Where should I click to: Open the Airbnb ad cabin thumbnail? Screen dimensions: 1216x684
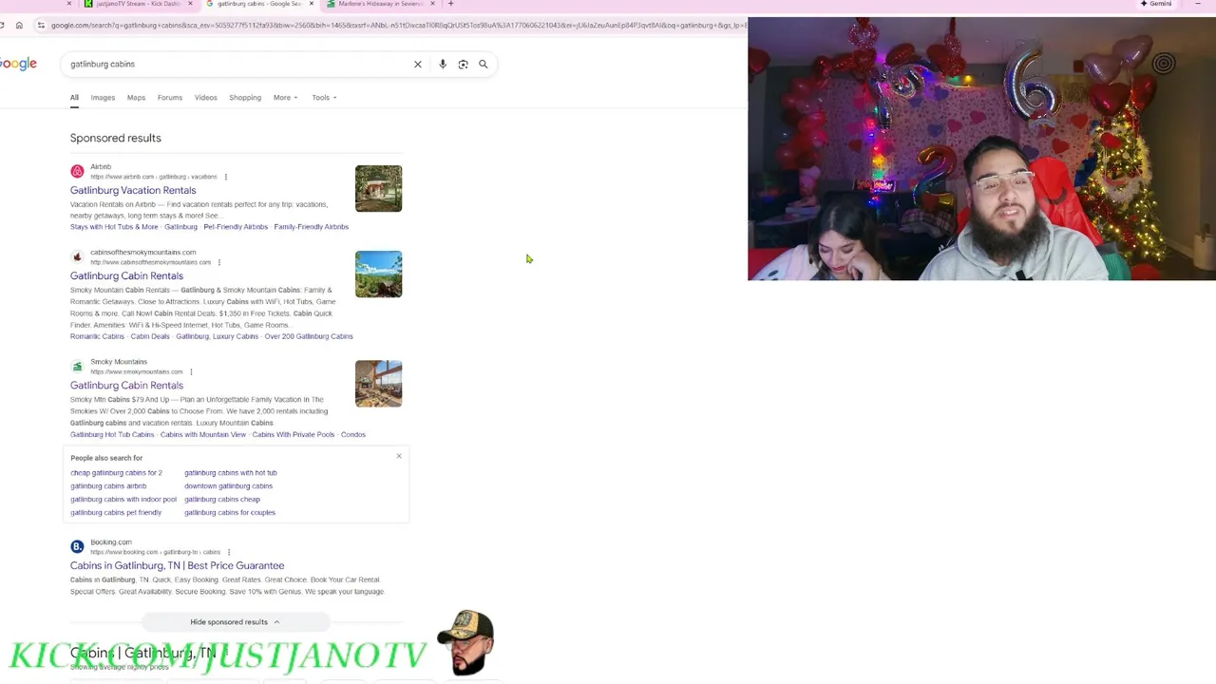point(378,188)
